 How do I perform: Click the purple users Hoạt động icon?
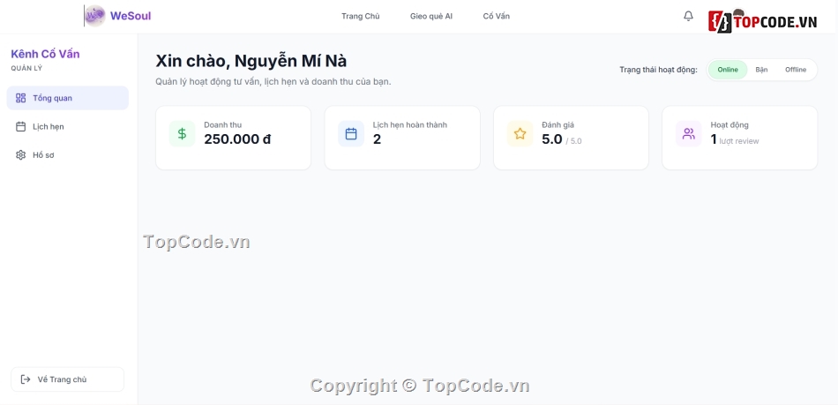(689, 133)
